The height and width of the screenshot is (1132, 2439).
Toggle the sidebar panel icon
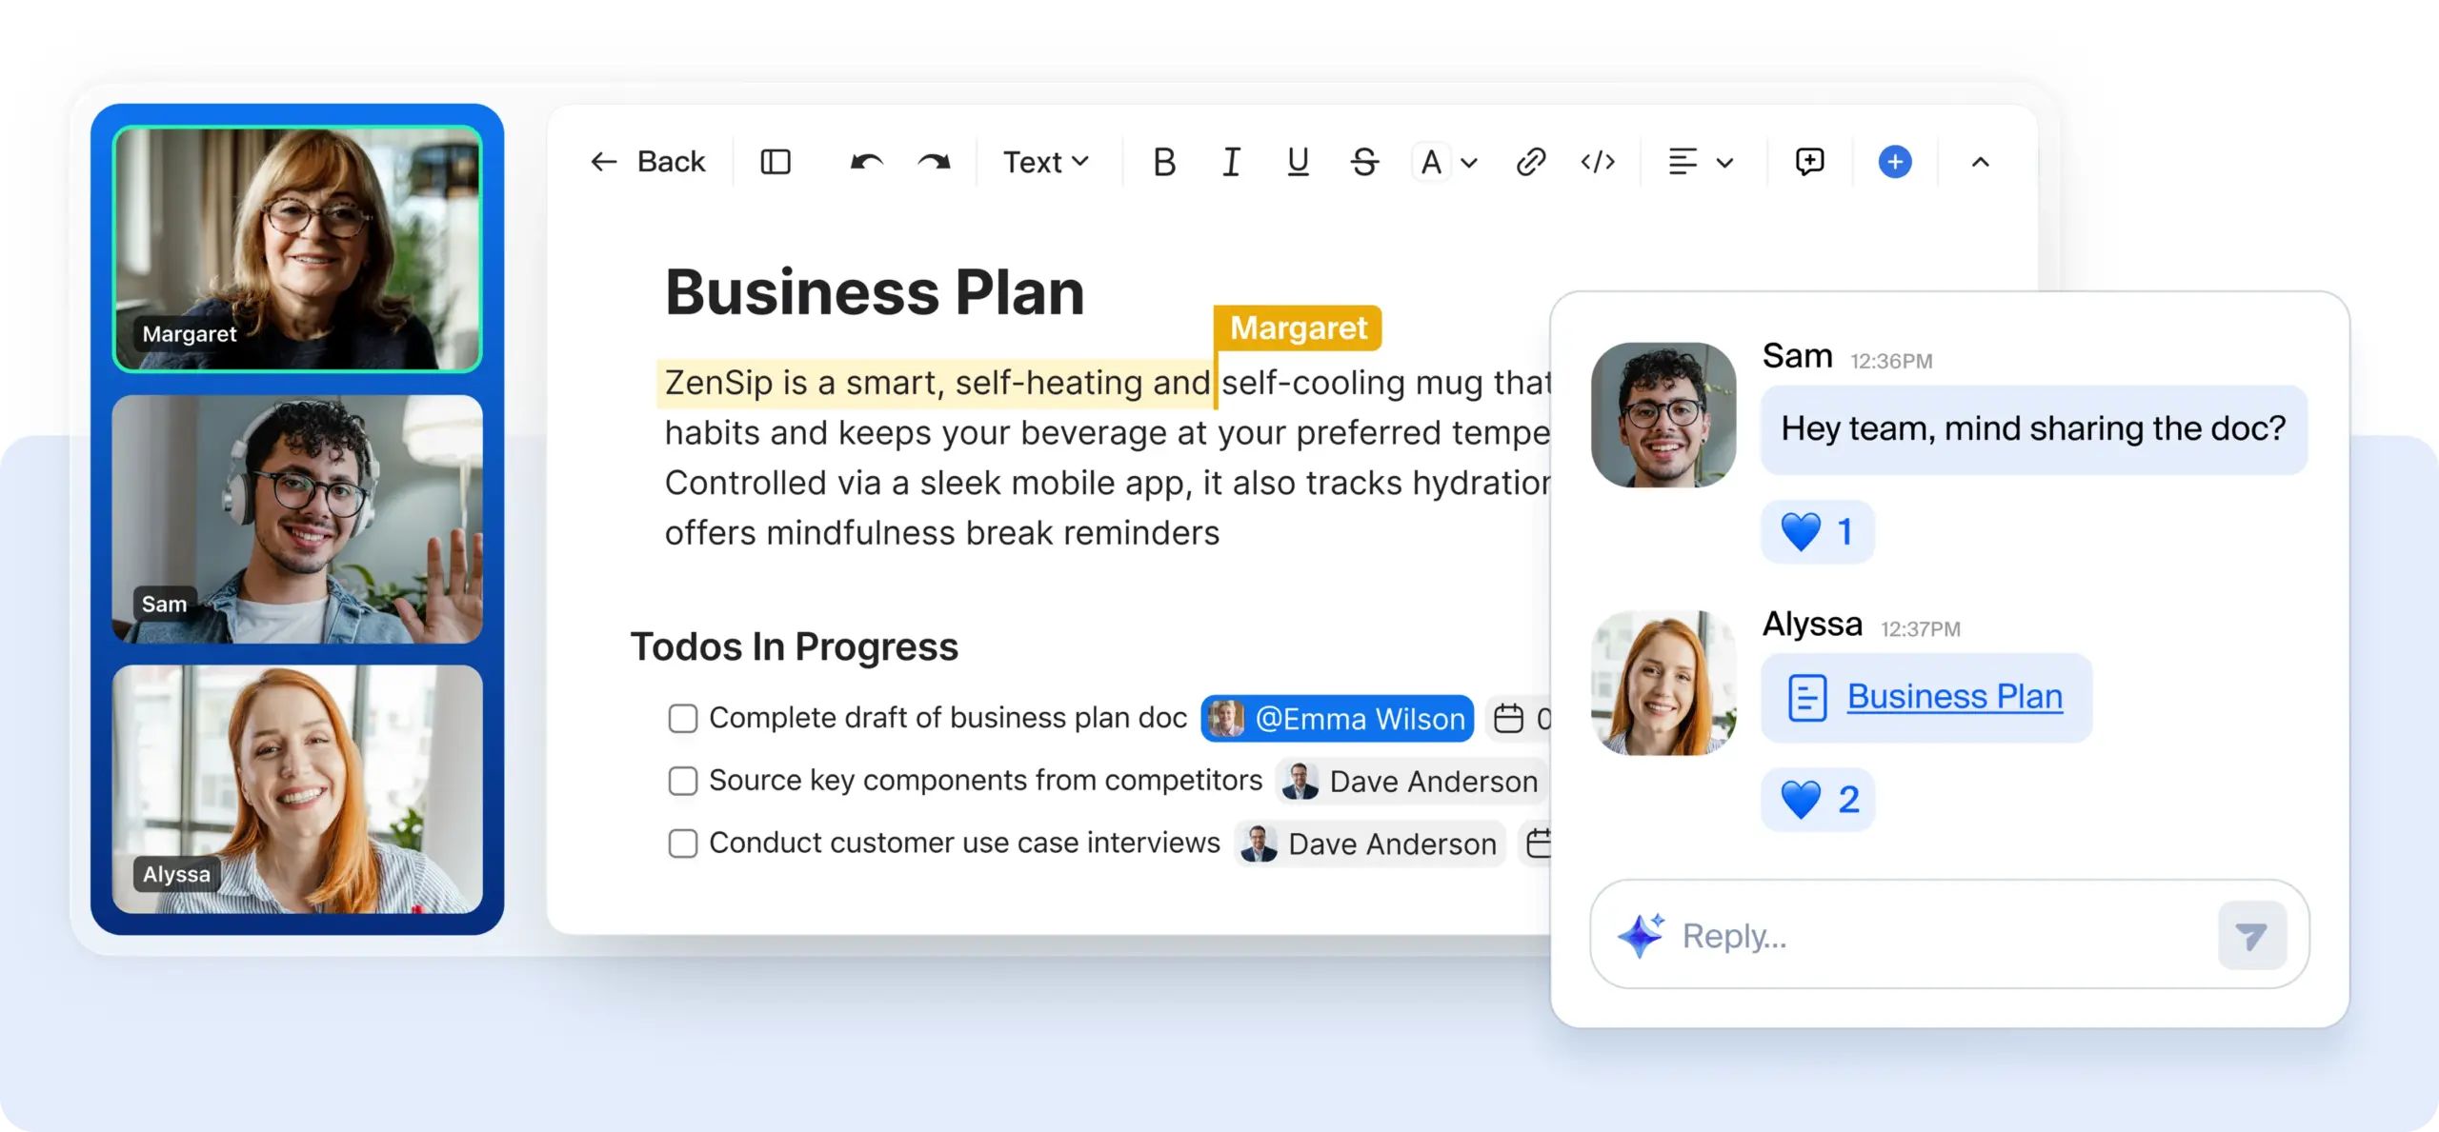[776, 162]
